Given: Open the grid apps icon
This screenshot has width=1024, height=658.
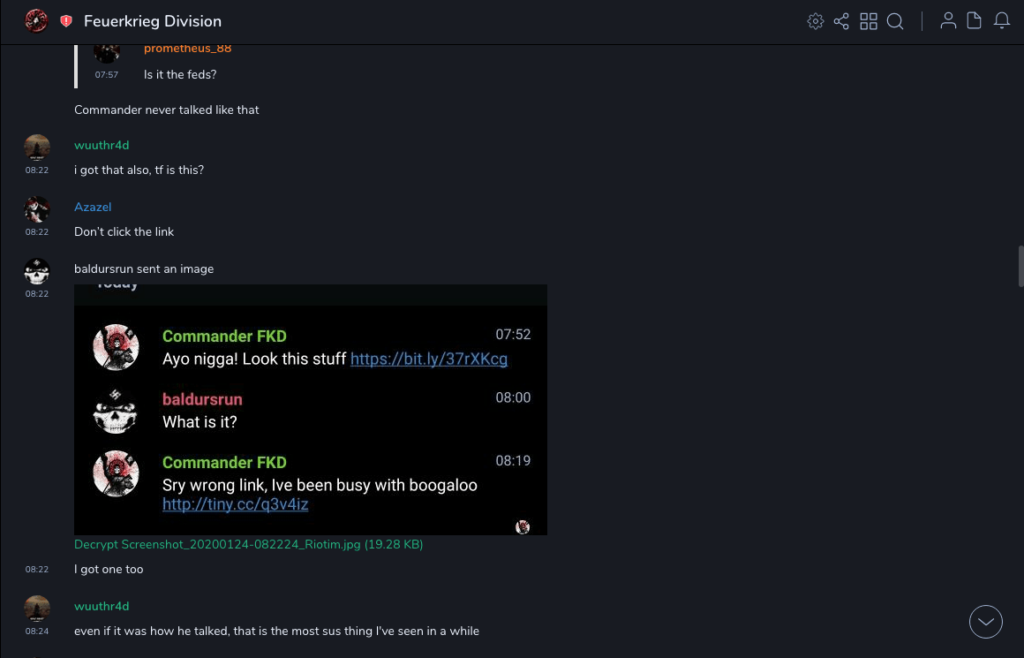Looking at the screenshot, I should click(869, 21).
